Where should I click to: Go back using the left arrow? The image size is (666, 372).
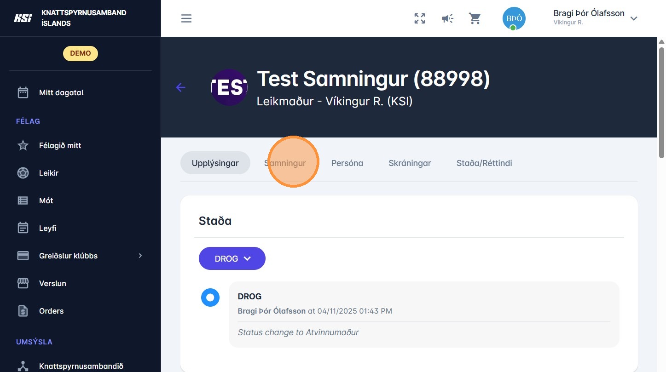coord(181,87)
